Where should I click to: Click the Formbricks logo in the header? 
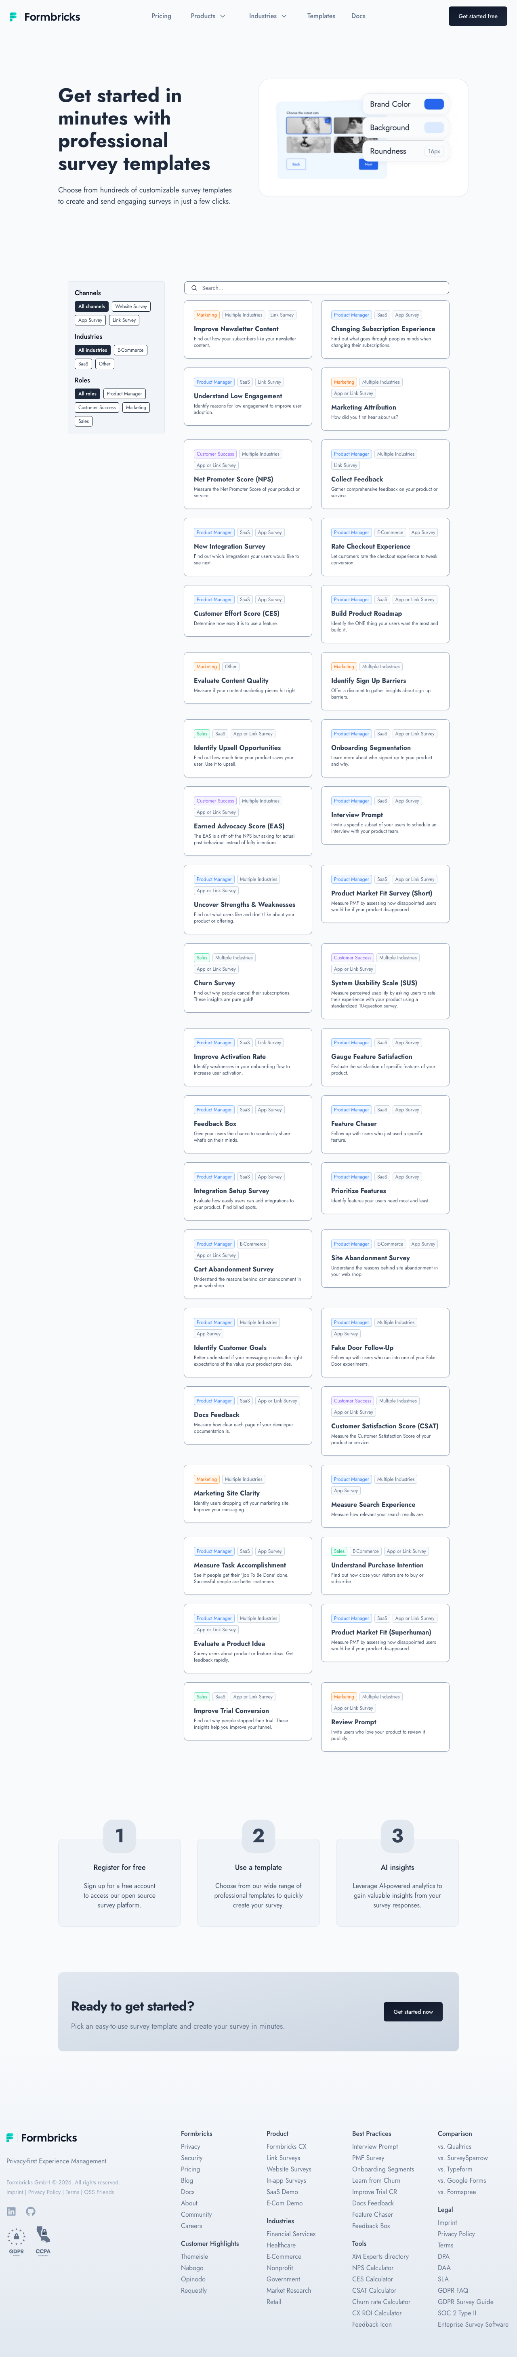point(45,17)
